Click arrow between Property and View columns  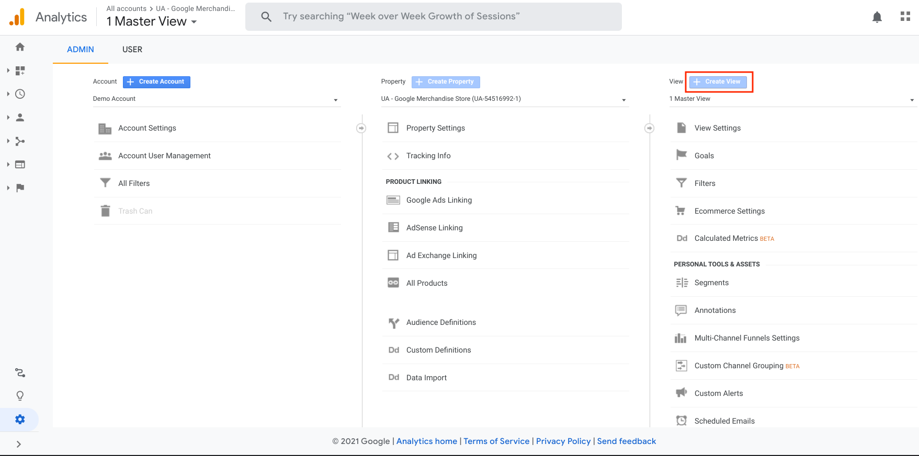(649, 128)
